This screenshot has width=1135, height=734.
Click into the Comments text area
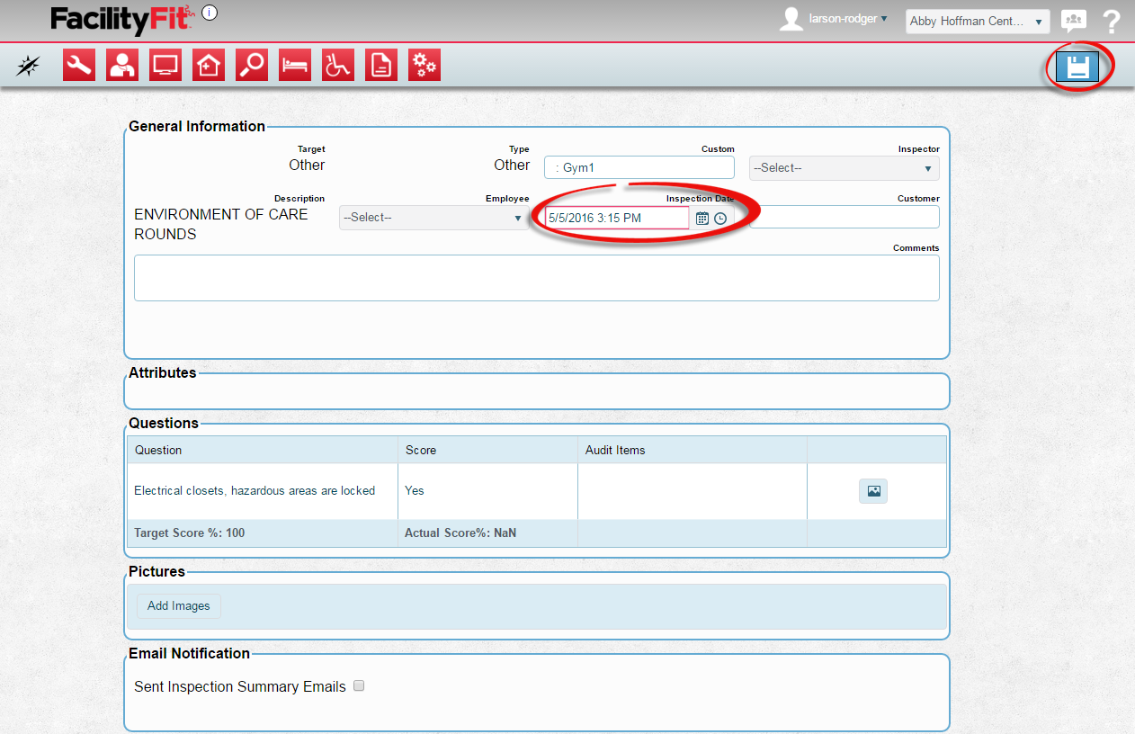(536, 278)
